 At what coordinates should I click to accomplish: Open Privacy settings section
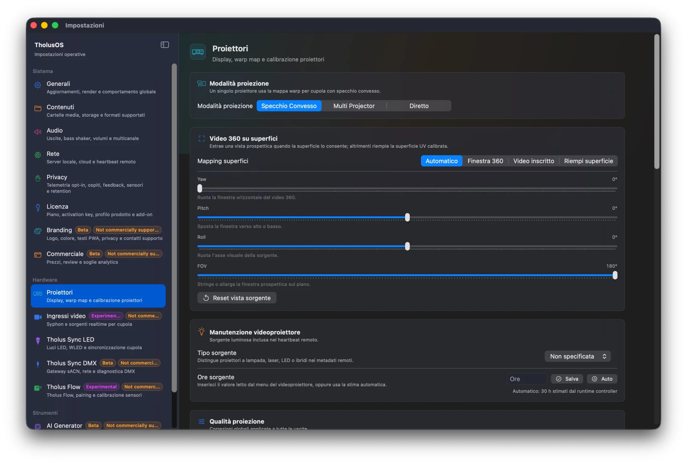click(98, 184)
